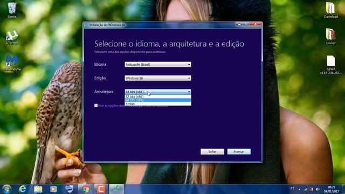Image resolution: width=345 pixels, height=194 pixels.
Task: Click the Windows Start button
Action: coord(6,189)
